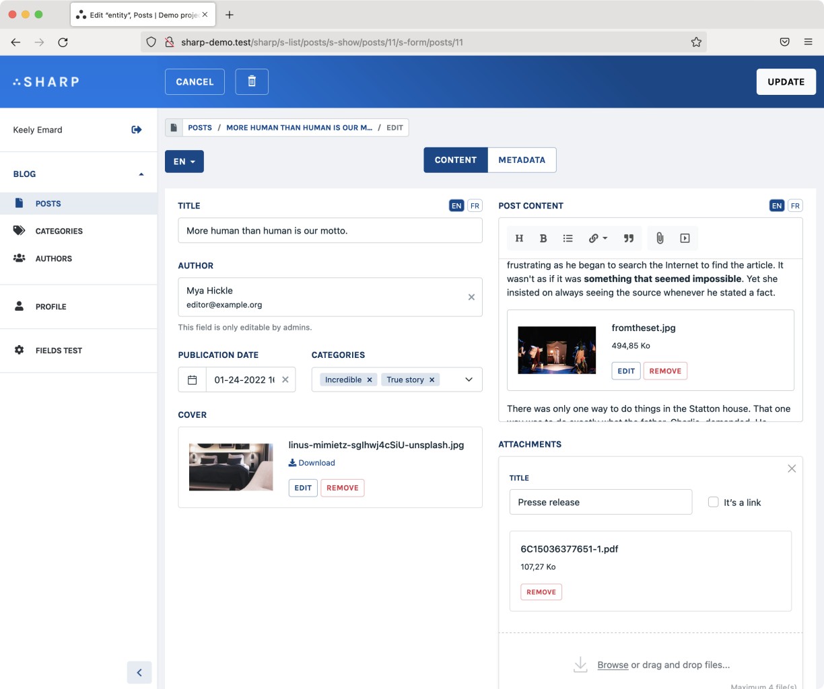Open the EN language dropdown
This screenshot has height=689, width=824.
(x=184, y=161)
